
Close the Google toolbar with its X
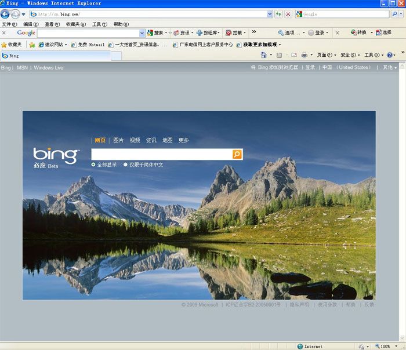(x=4, y=33)
